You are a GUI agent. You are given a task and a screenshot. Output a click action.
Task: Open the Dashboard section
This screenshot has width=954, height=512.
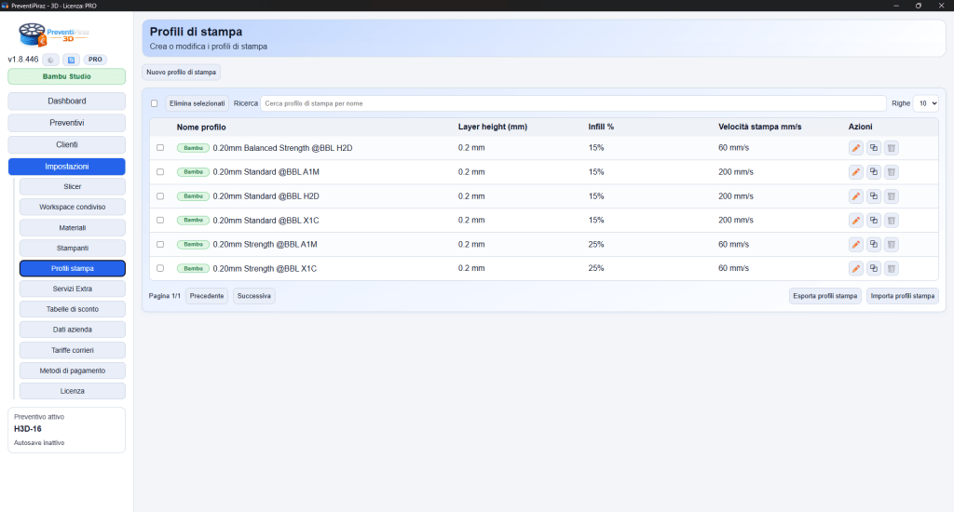point(66,101)
